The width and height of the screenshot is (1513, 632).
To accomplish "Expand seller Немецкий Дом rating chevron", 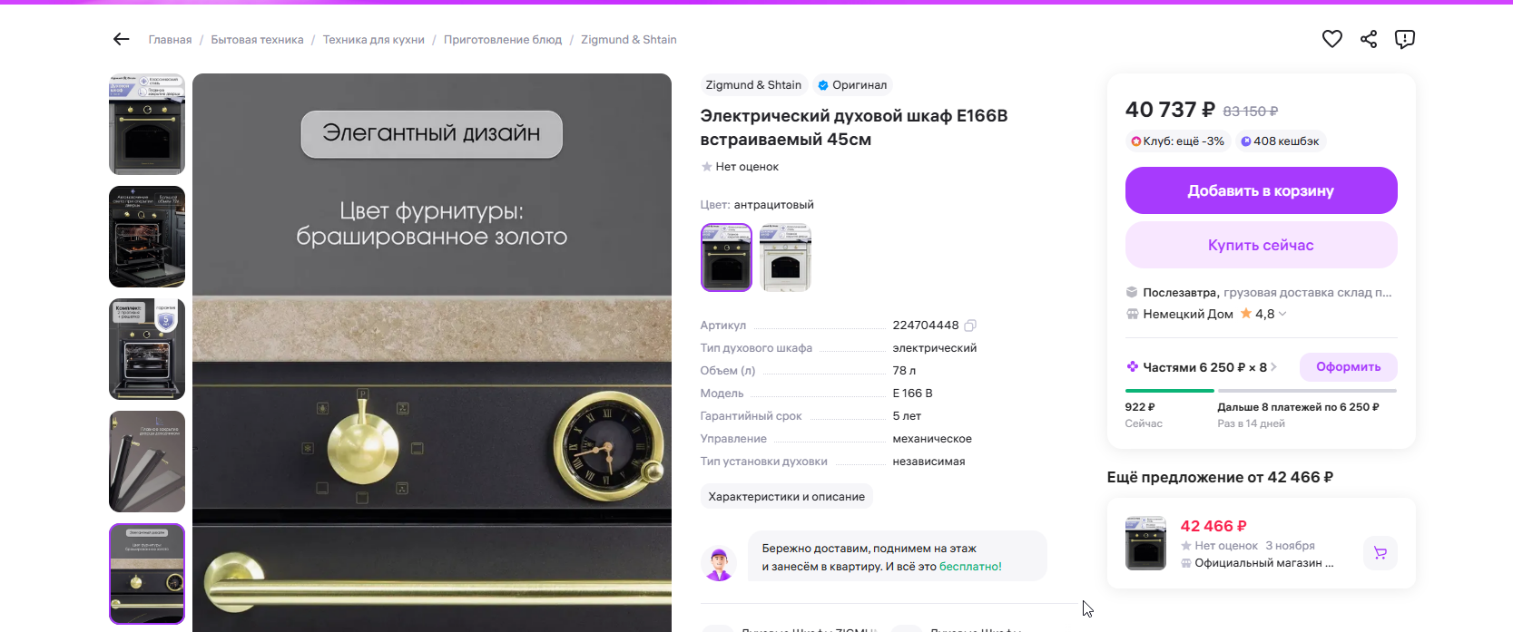I will coord(1282,314).
